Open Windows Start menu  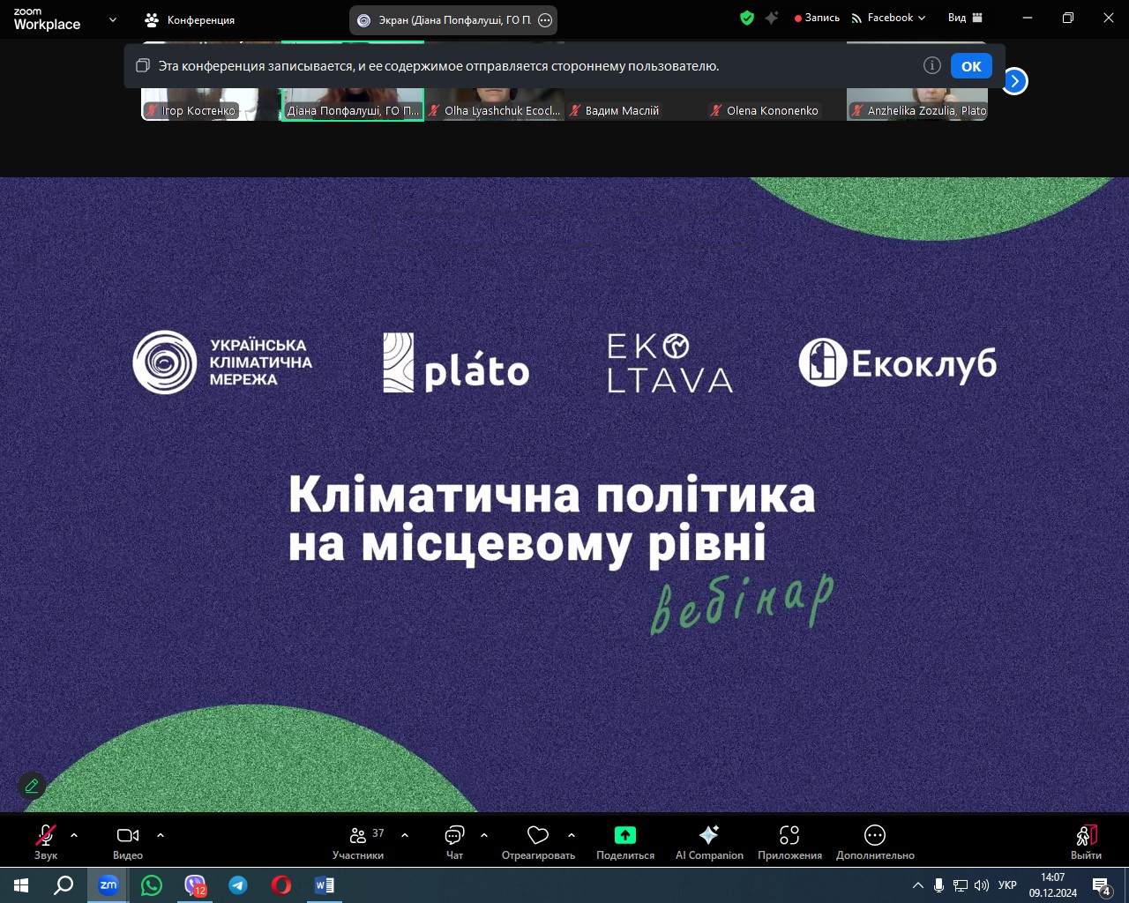coord(21,884)
